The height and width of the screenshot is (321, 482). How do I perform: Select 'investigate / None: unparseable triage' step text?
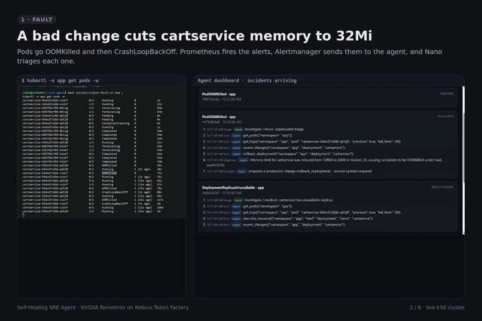click(274, 129)
